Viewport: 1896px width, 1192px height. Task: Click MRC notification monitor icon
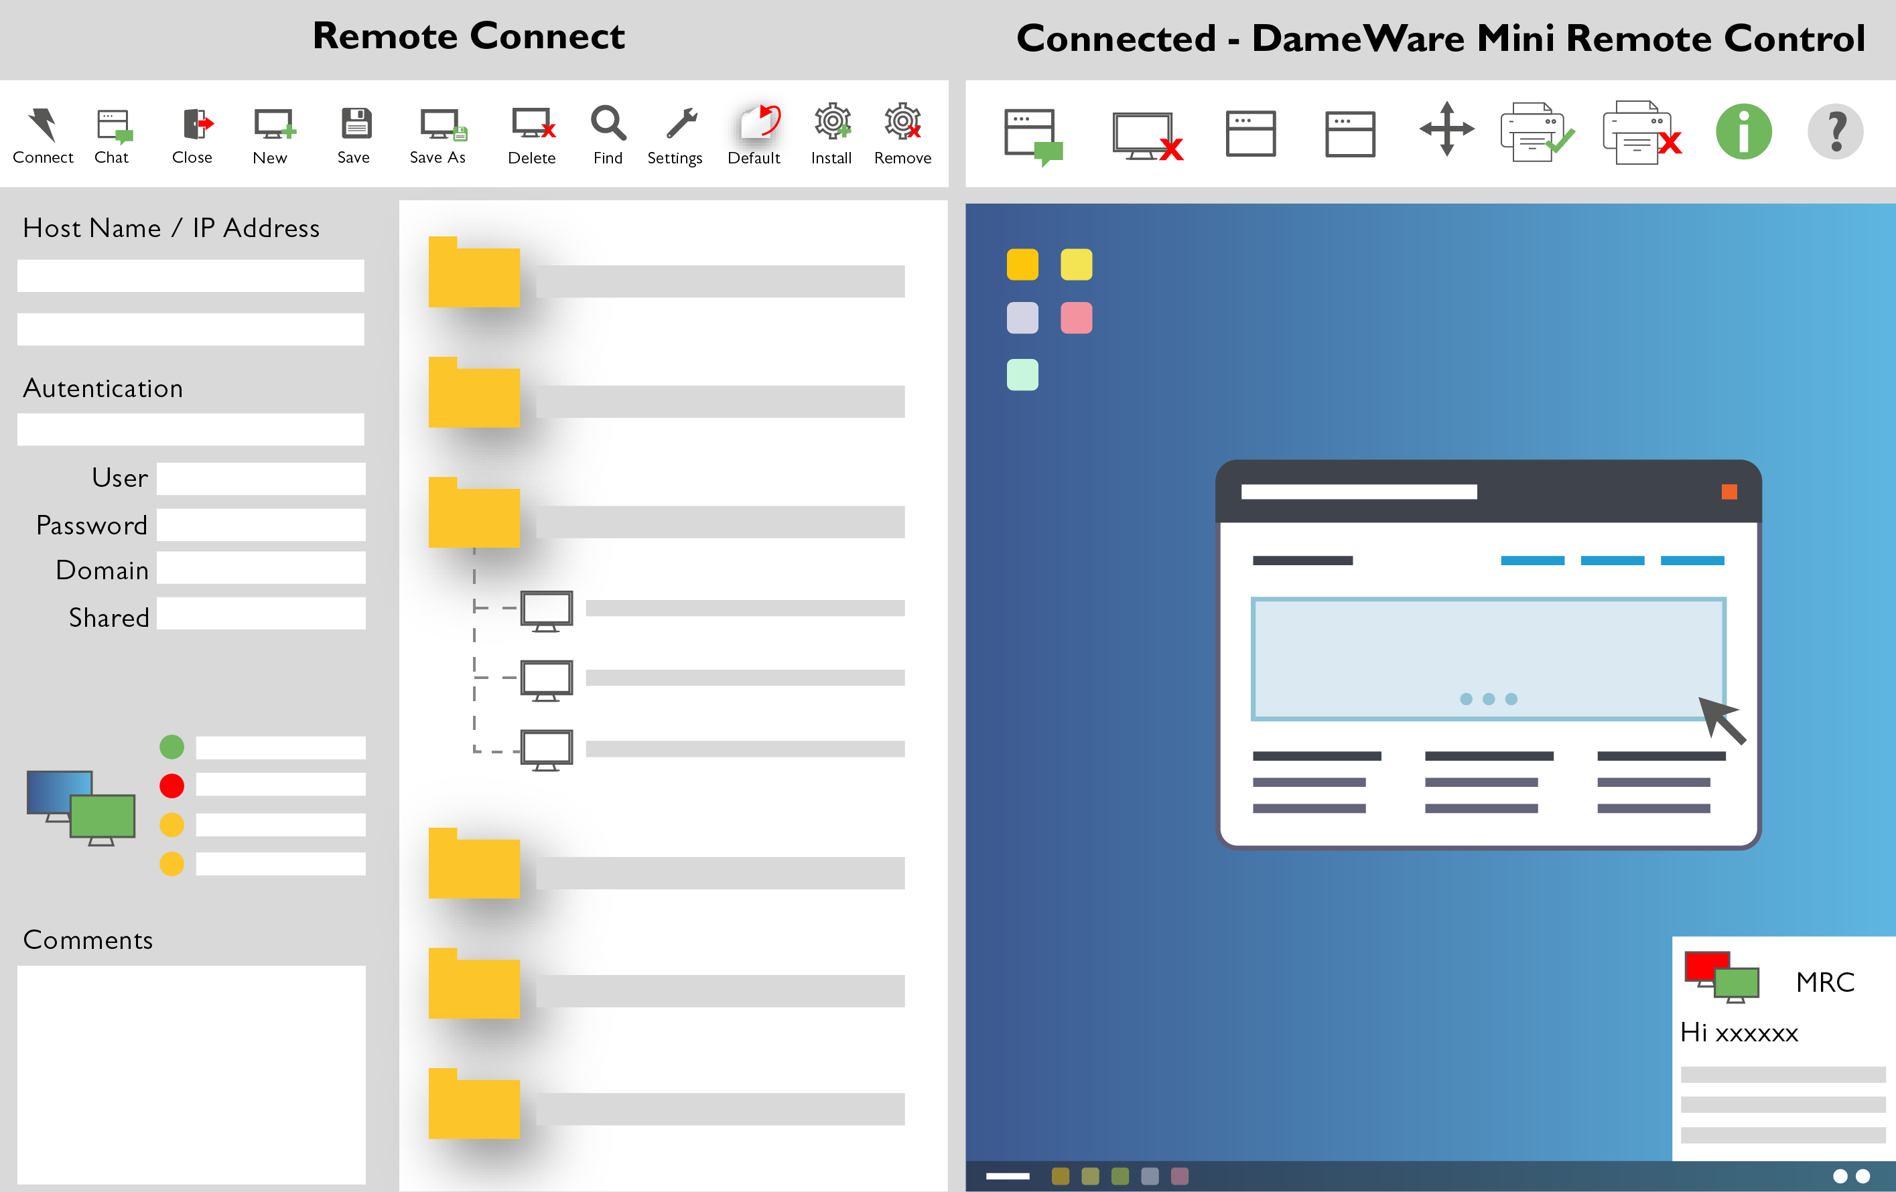[1721, 977]
